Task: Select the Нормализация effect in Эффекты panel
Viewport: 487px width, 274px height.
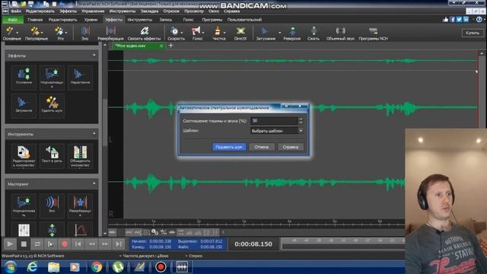Action: click(x=52, y=77)
